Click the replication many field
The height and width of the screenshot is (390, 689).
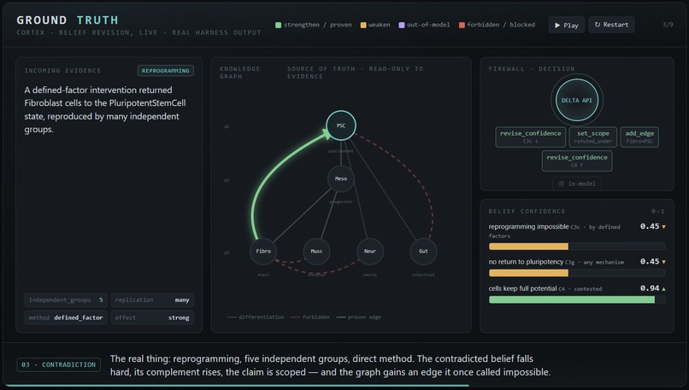tap(152, 300)
